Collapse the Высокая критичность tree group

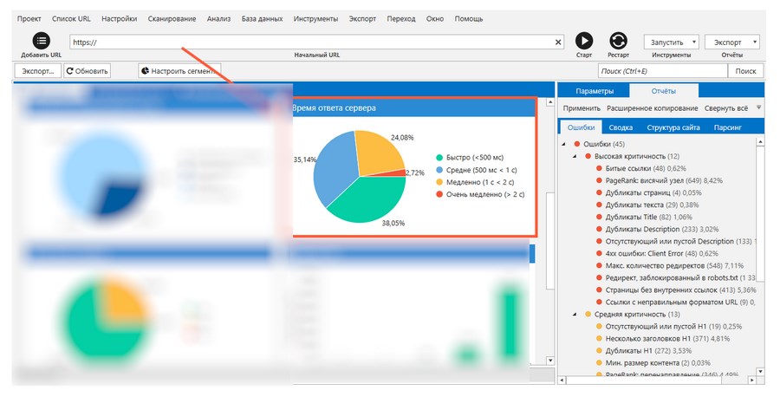574,156
